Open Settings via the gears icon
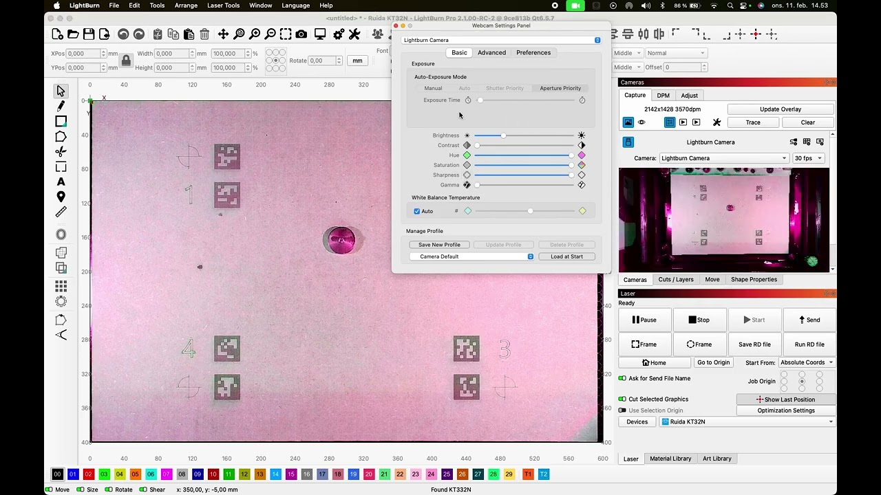 tap(339, 34)
